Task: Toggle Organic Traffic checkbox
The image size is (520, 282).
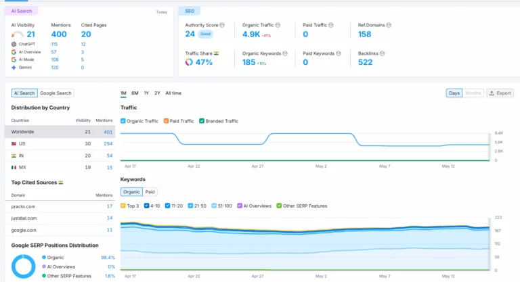Action: 123,121
